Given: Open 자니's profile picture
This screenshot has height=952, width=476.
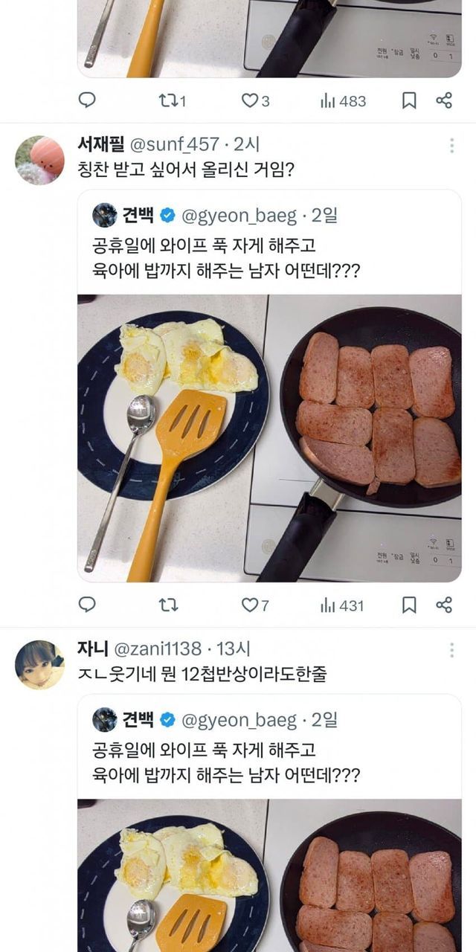Looking at the screenshot, I should click(39, 664).
